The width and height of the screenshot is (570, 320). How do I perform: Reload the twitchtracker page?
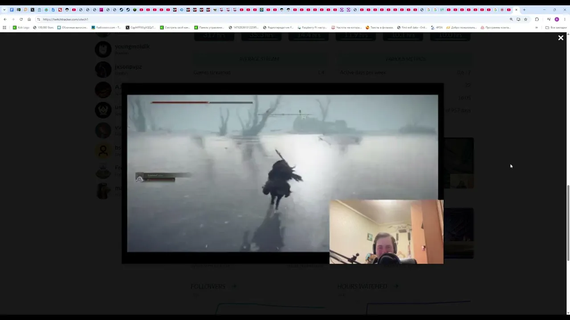[21, 19]
